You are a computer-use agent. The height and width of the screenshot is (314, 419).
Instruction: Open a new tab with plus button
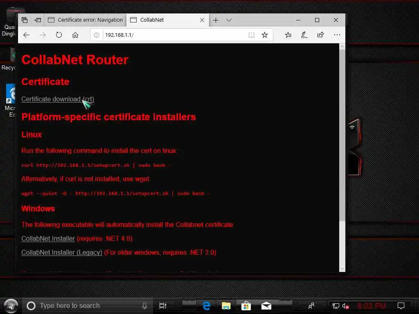pyautogui.click(x=216, y=20)
